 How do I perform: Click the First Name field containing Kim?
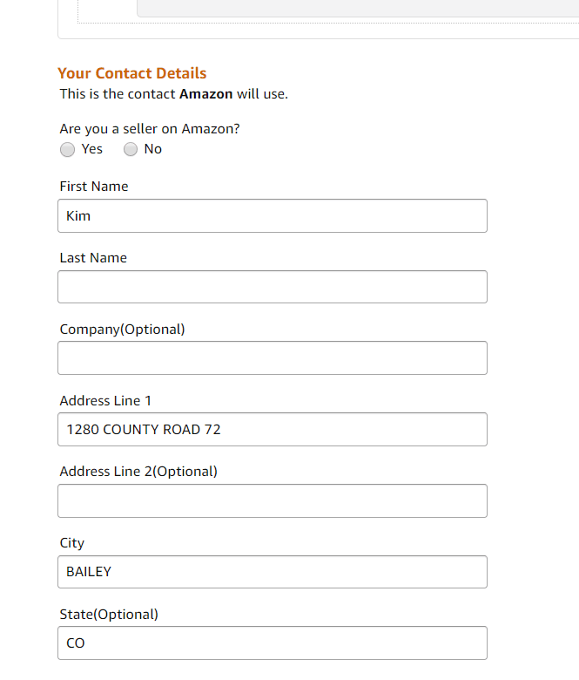pyautogui.click(x=272, y=216)
